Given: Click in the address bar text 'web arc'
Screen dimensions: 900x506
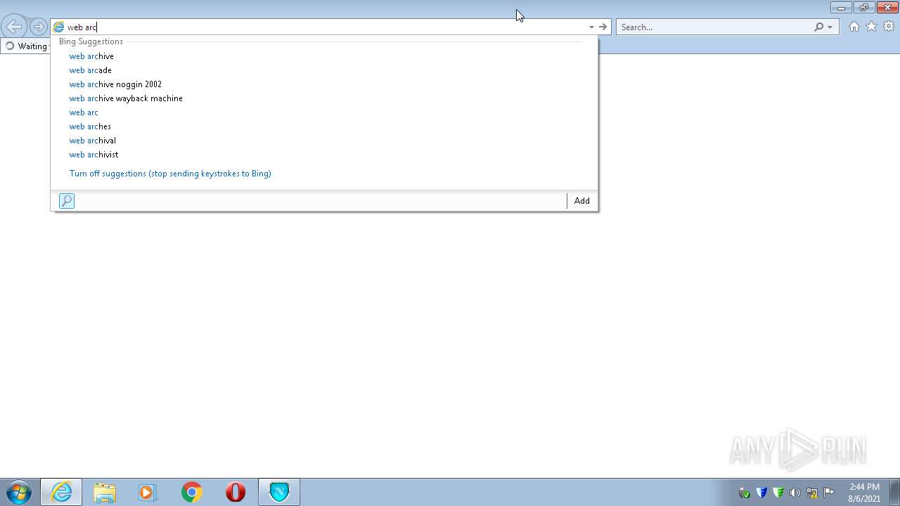Looking at the screenshot, I should 82,27.
